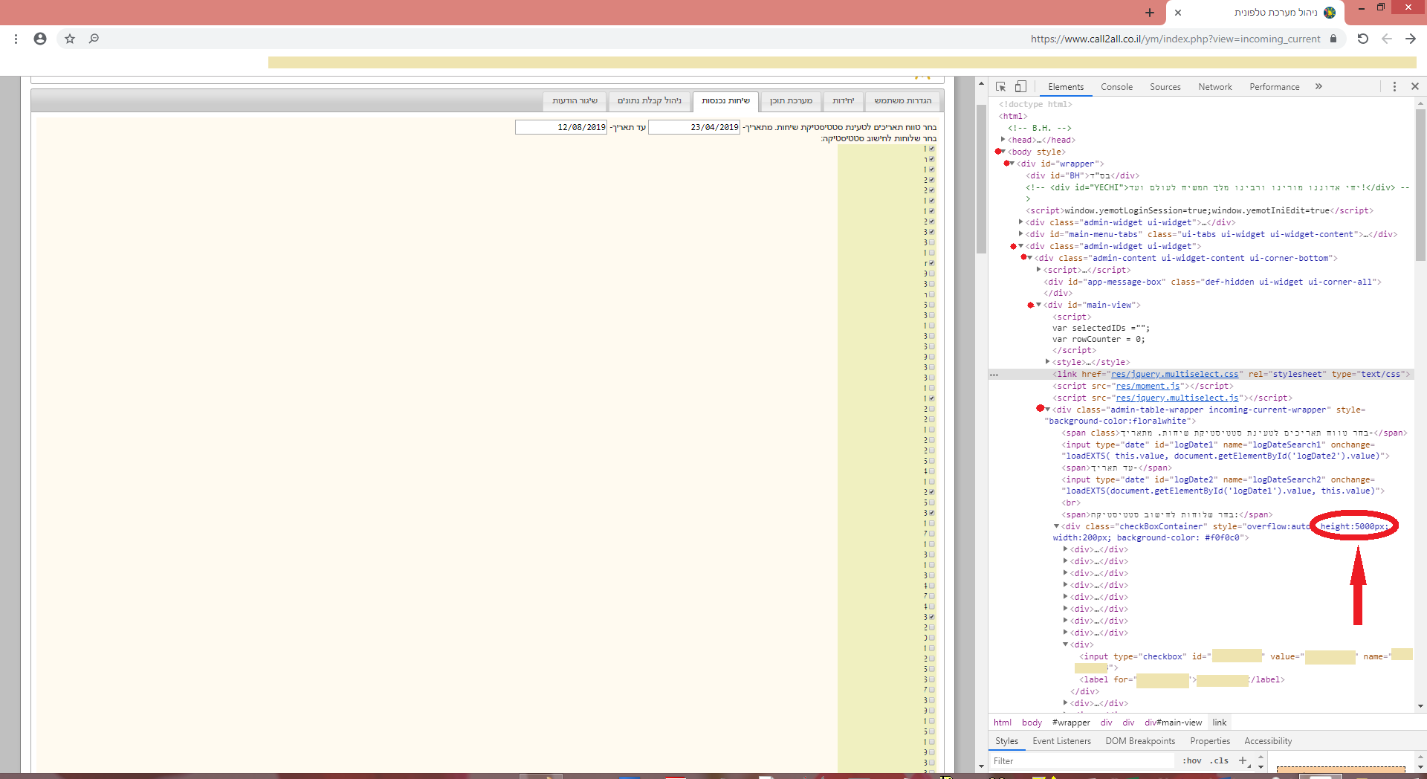Toggle element state with :hov
The height and width of the screenshot is (779, 1427).
(x=1192, y=760)
